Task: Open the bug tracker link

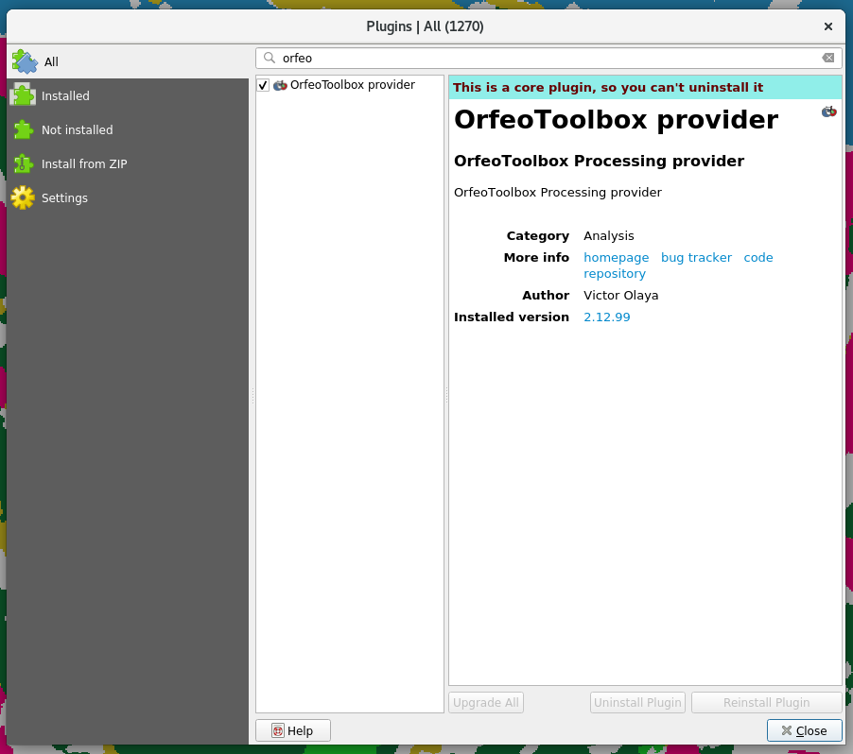Action: [696, 257]
